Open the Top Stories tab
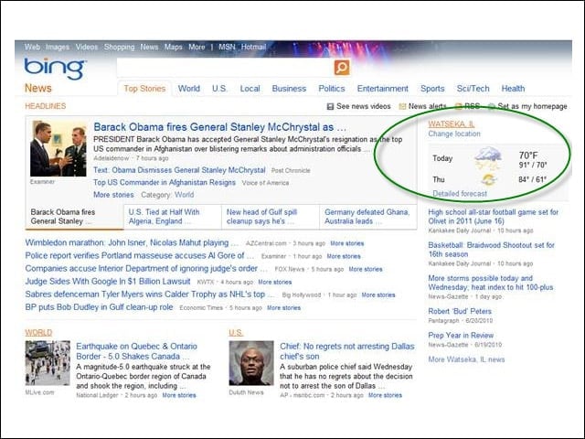The width and height of the screenshot is (585, 439). point(144,89)
